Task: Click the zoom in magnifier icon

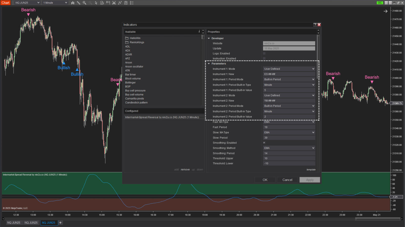Action: (84, 3)
